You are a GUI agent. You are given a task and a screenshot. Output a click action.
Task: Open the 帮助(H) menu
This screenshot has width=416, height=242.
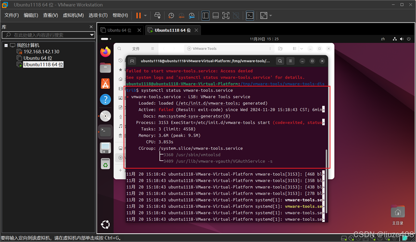tap(120, 15)
